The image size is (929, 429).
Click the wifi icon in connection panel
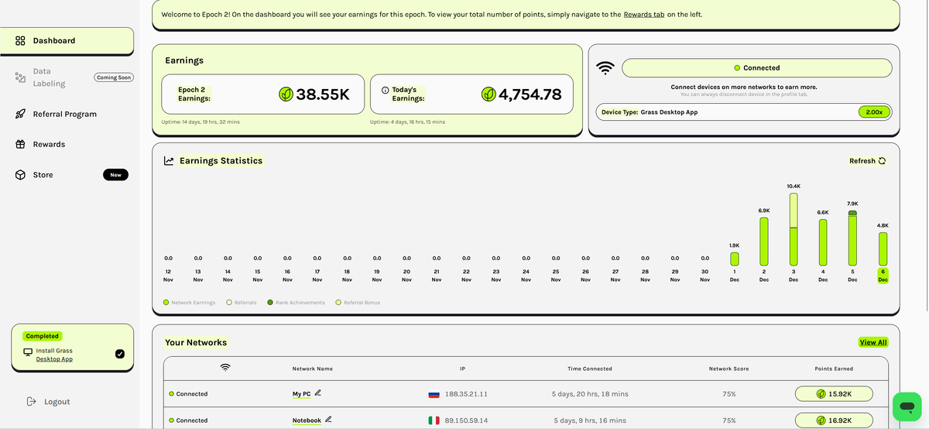tap(605, 68)
